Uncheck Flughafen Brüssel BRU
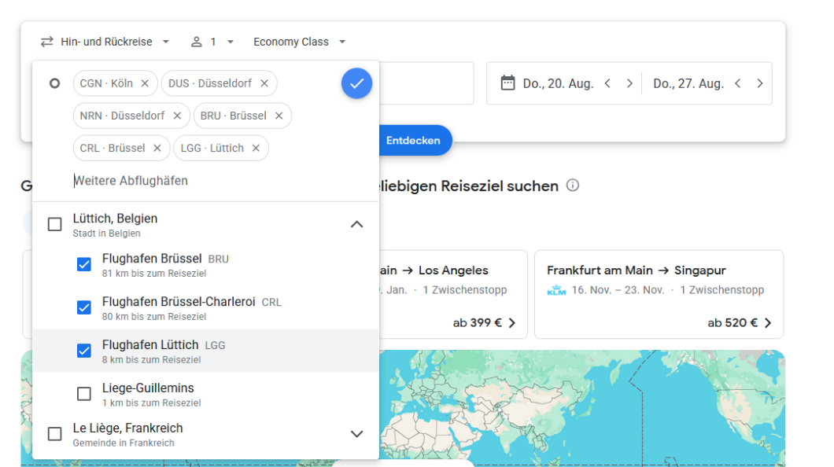 pyautogui.click(x=84, y=264)
